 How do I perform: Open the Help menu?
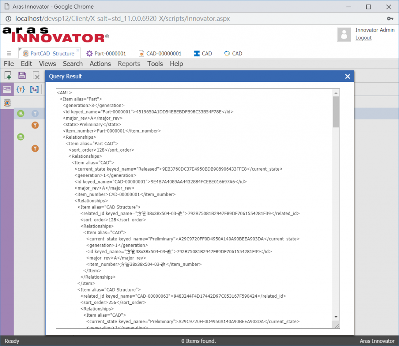pos(177,64)
